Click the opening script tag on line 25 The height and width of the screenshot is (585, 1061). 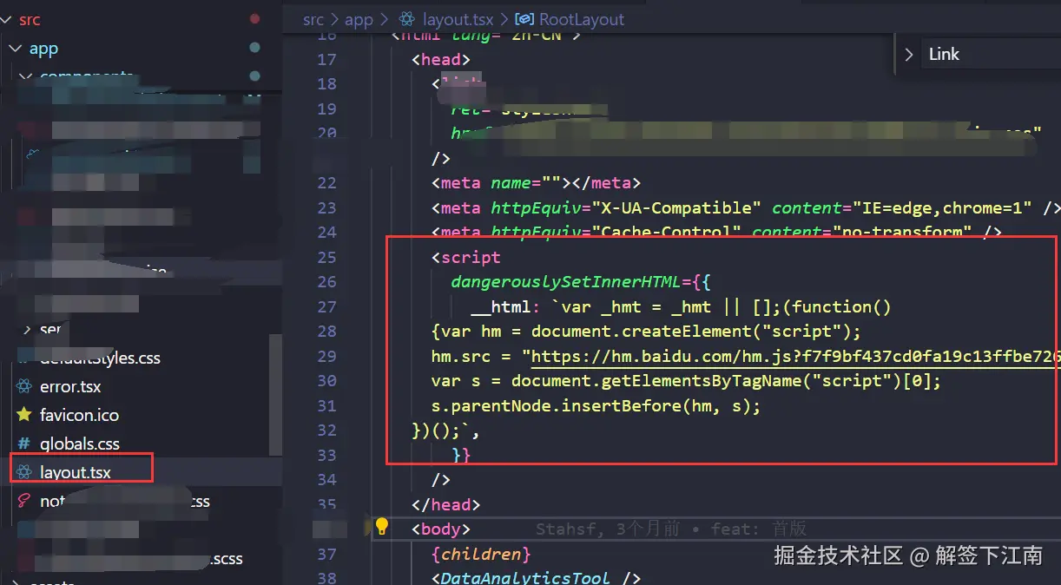pos(466,257)
